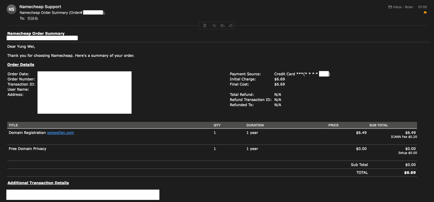Viewport: 434px width, 202px height.
Task: Click the Inbox - Brian mailbox label
Action: (x=403, y=7)
